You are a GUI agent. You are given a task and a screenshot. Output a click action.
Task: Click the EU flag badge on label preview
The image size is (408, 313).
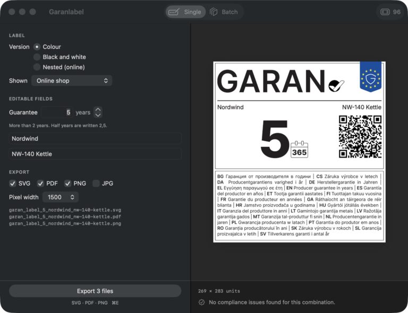pos(370,76)
